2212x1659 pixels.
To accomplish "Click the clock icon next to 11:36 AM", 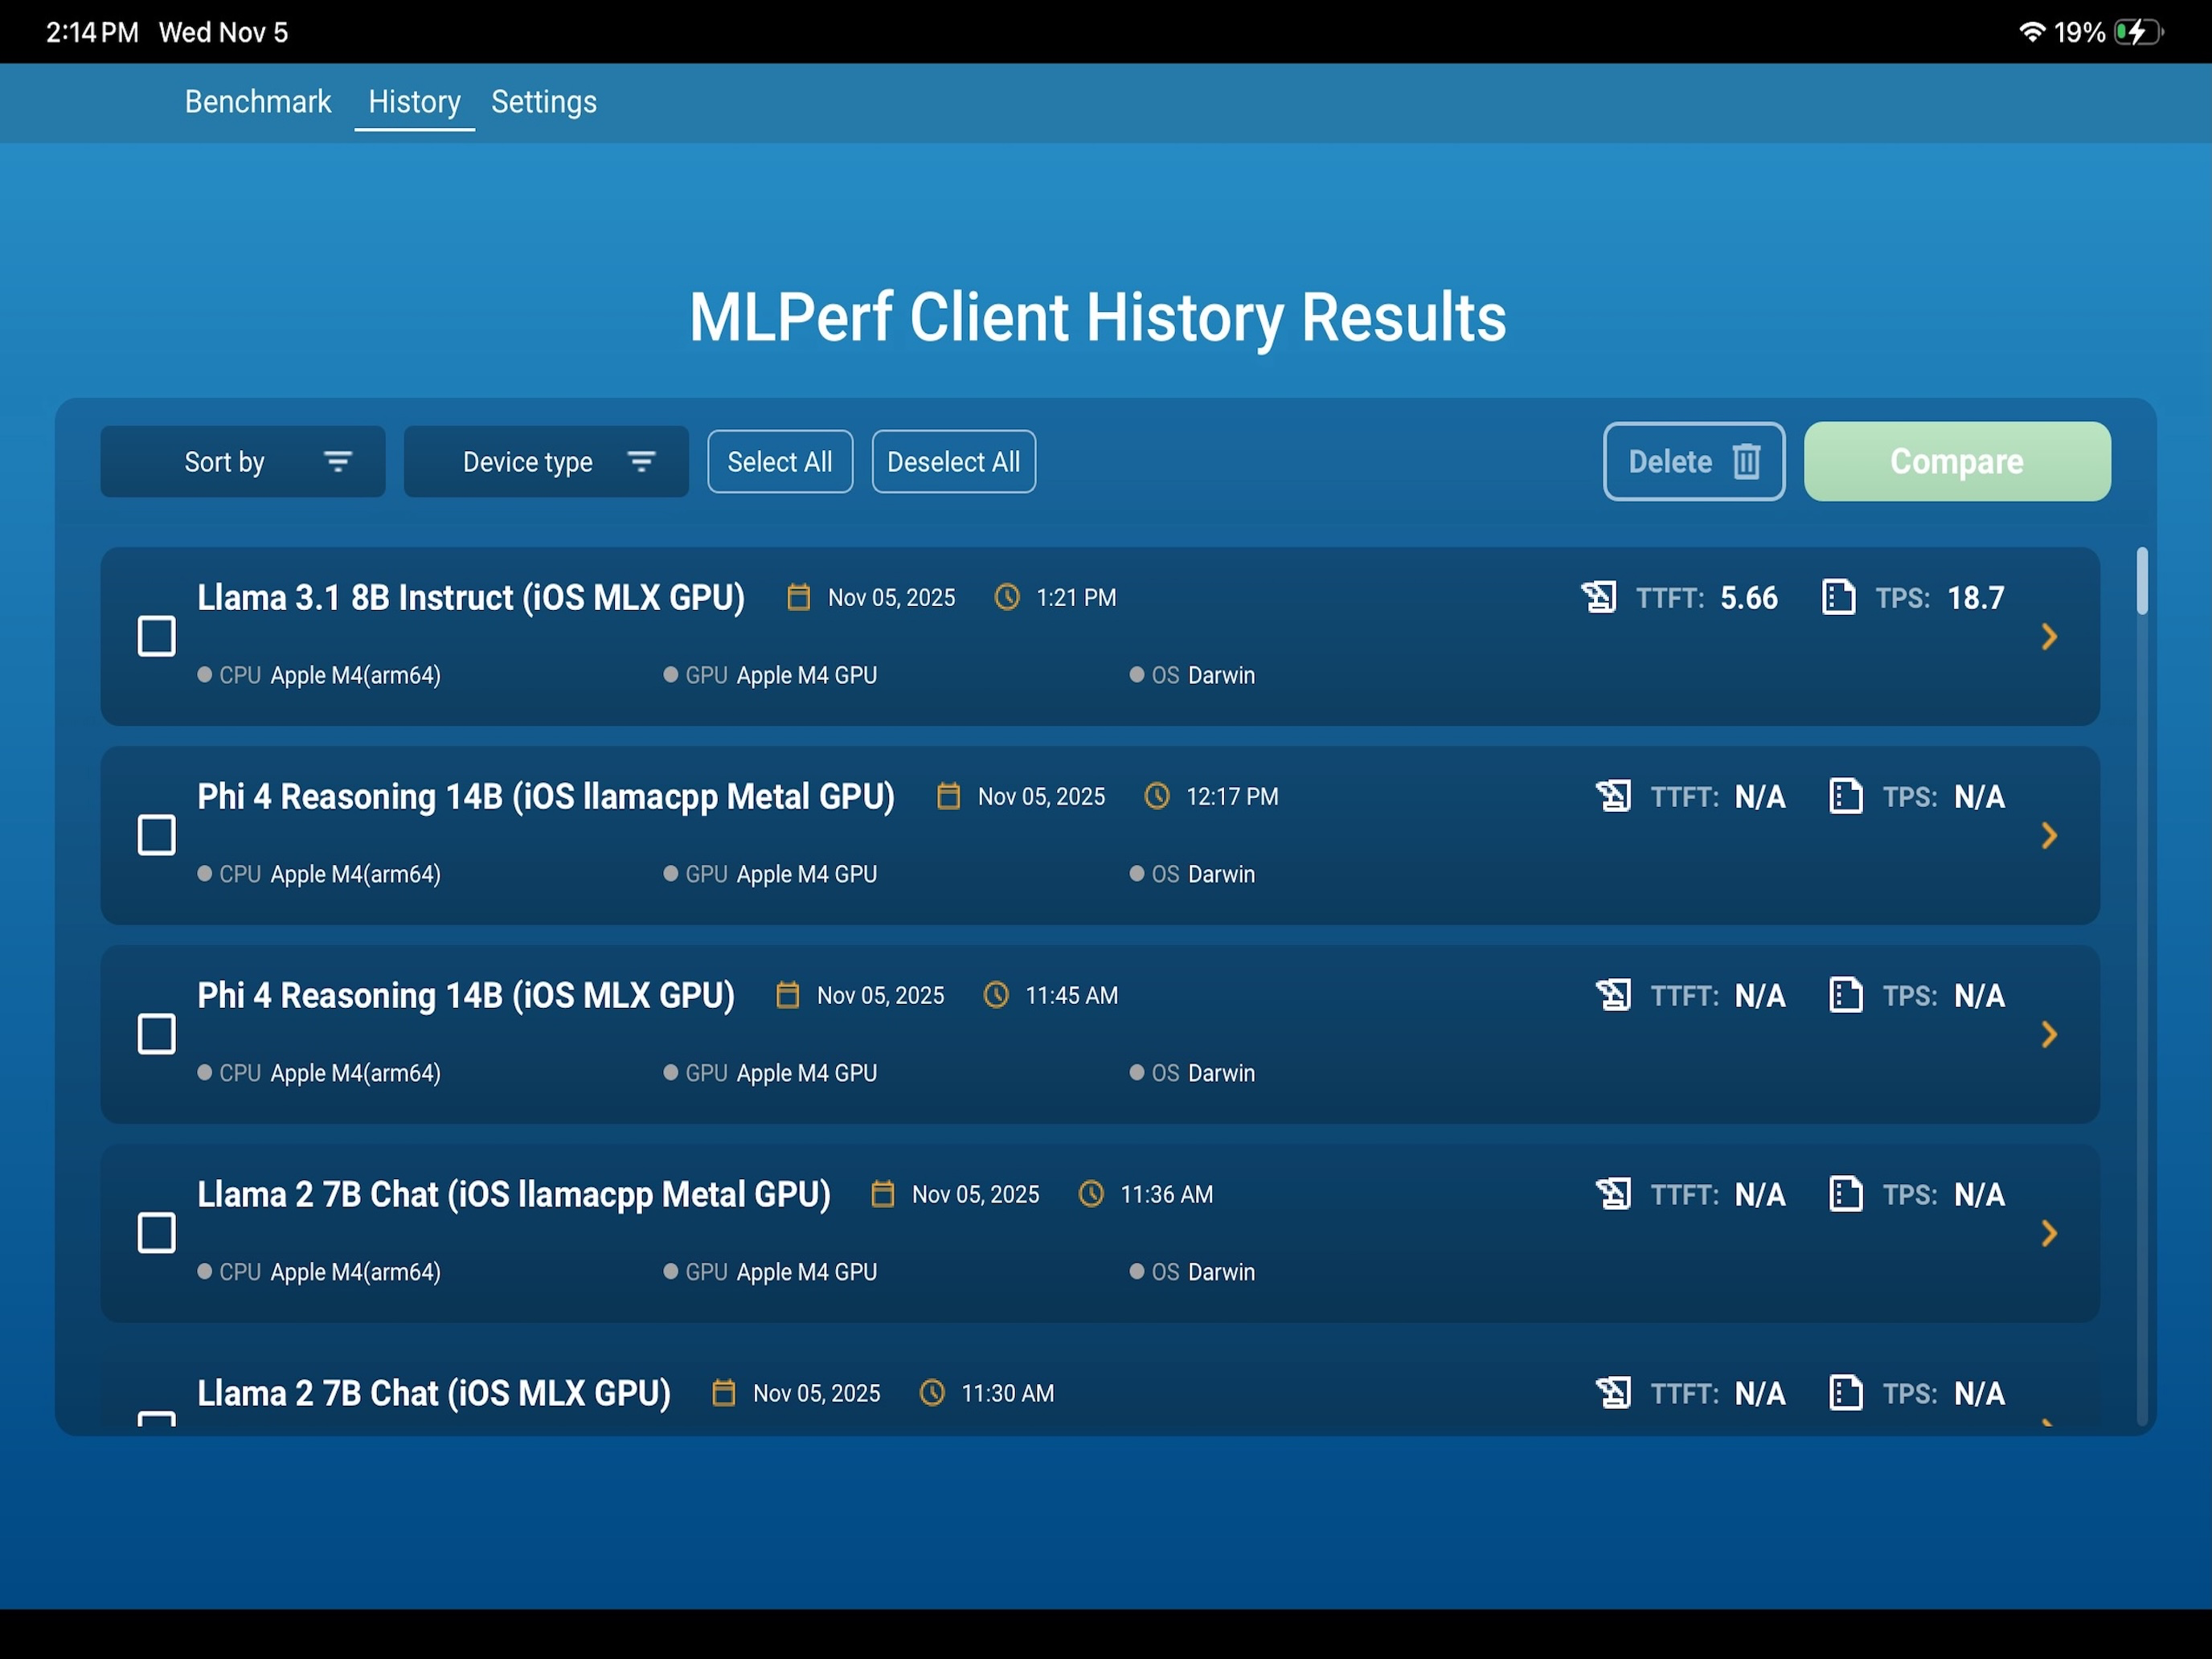I will pyautogui.click(x=1091, y=1194).
